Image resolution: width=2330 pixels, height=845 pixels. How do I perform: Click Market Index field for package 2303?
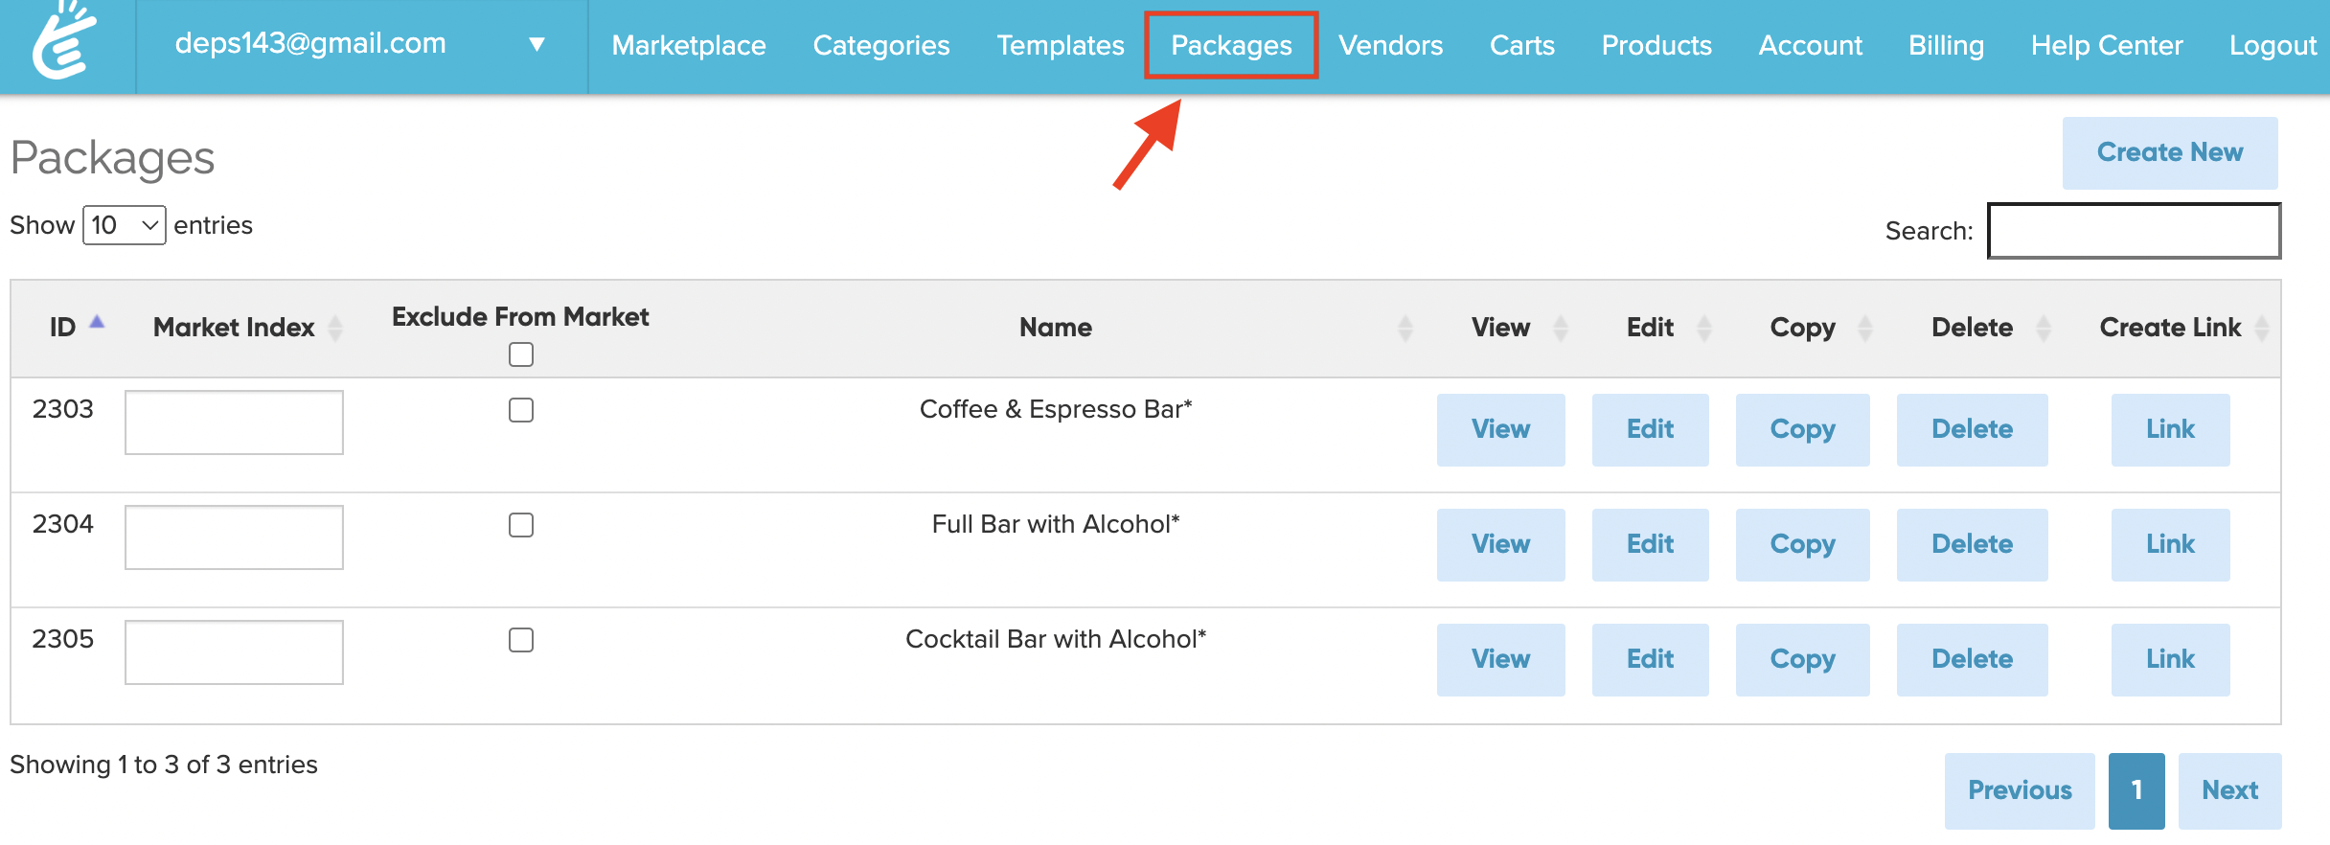234,422
